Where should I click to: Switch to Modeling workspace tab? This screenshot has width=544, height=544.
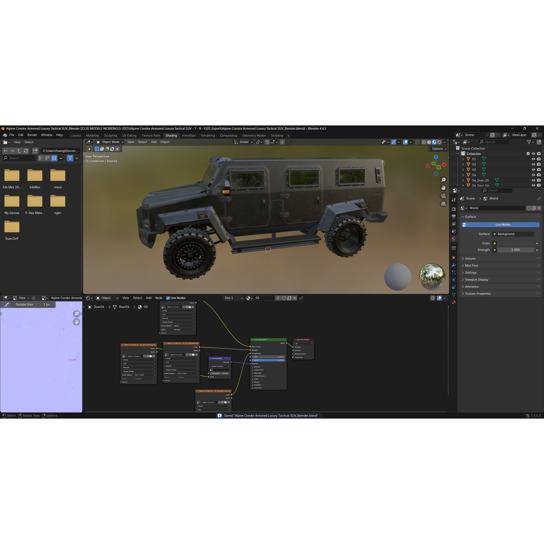coord(92,135)
